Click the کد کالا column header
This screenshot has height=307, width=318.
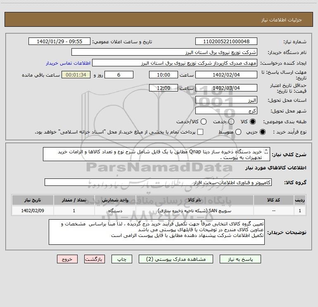273,200
